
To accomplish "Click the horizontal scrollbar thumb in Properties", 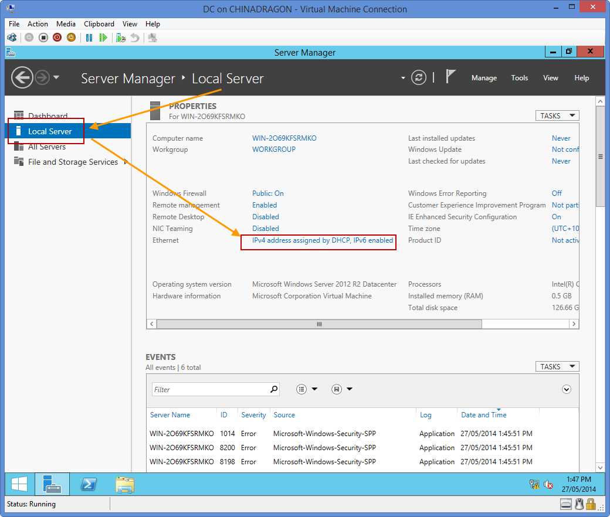I will 319,324.
